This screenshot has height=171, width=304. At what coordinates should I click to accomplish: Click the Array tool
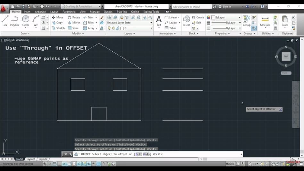(x=89, y=28)
